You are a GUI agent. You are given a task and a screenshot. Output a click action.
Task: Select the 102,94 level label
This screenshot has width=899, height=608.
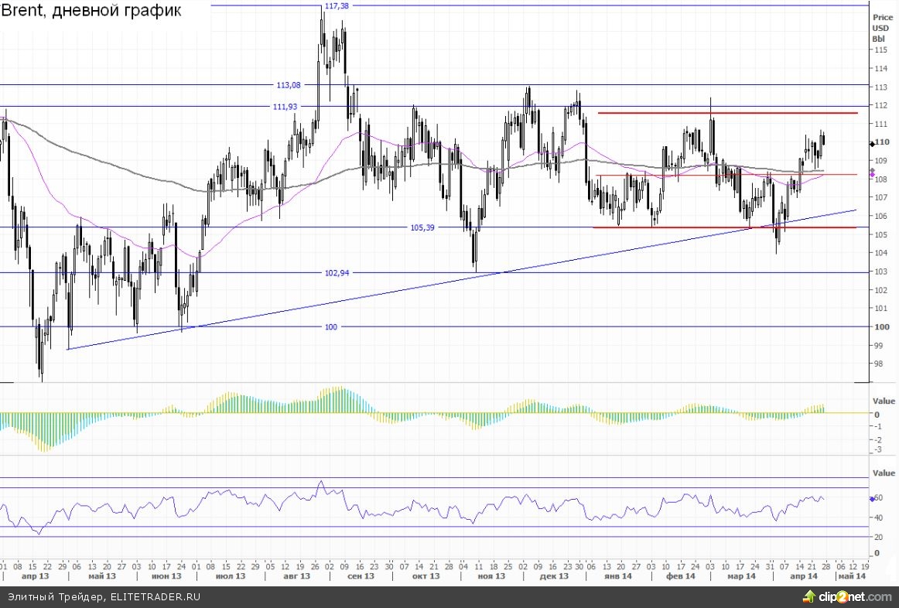(337, 272)
